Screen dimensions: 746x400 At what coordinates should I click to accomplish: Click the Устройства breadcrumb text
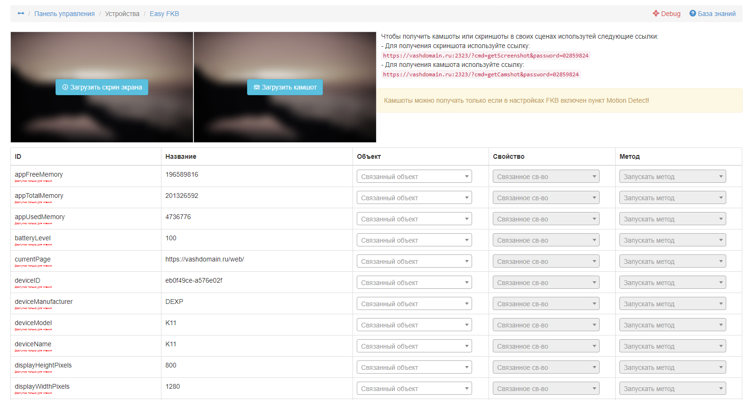(x=122, y=14)
